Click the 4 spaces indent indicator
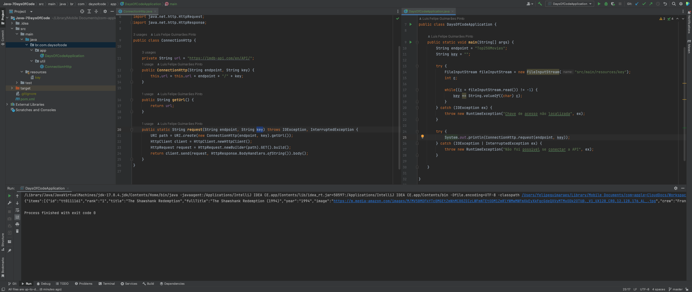The height and width of the screenshot is (292, 692). pyautogui.click(x=658, y=289)
